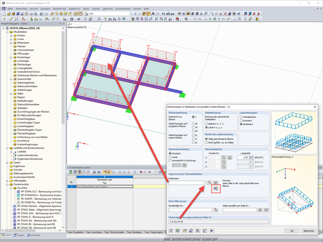
Task: Switch to the Freie Linienlasten tab
Action: point(94,232)
